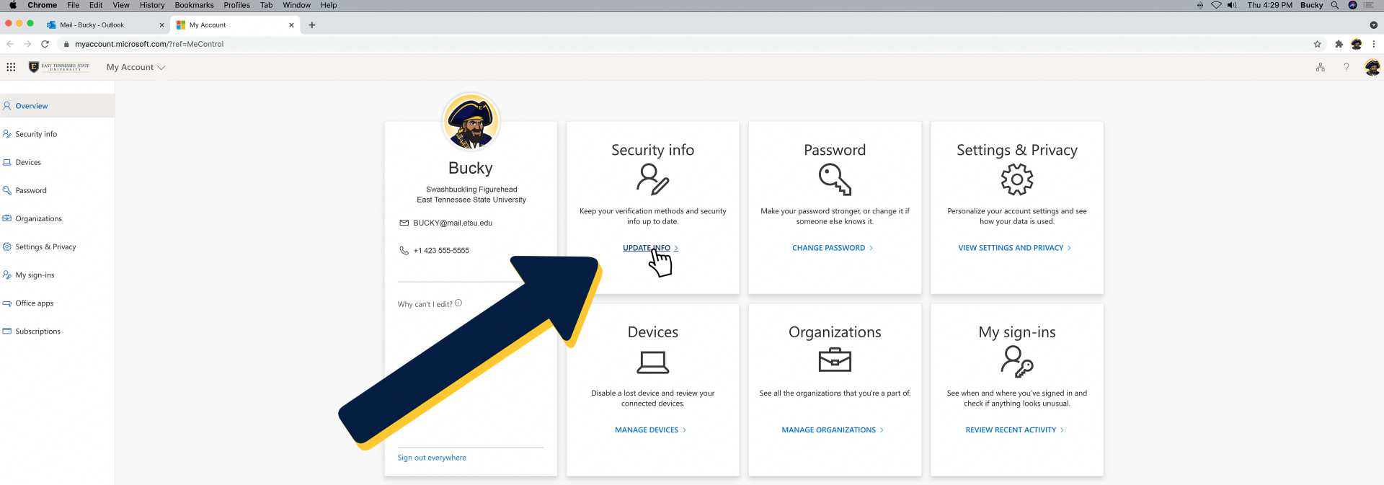1384x485 pixels.
Task: Click the Security info card icon
Action: pos(652,179)
